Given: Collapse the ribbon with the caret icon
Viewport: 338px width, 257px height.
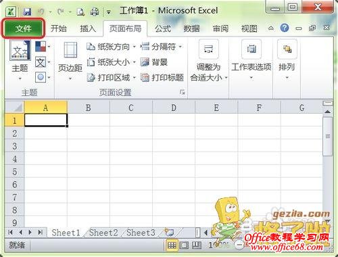Looking at the screenshot, I should (271, 28).
